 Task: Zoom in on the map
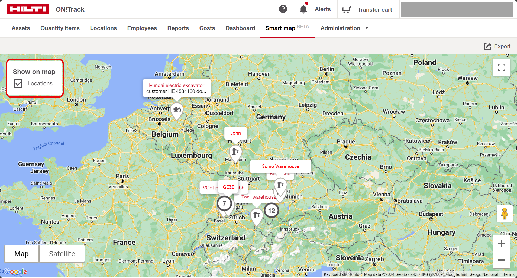click(501, 244)
